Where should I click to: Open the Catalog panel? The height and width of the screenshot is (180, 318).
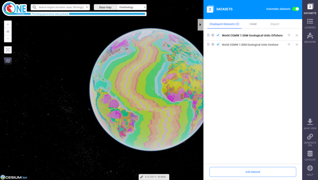click(x=310, y=156)
